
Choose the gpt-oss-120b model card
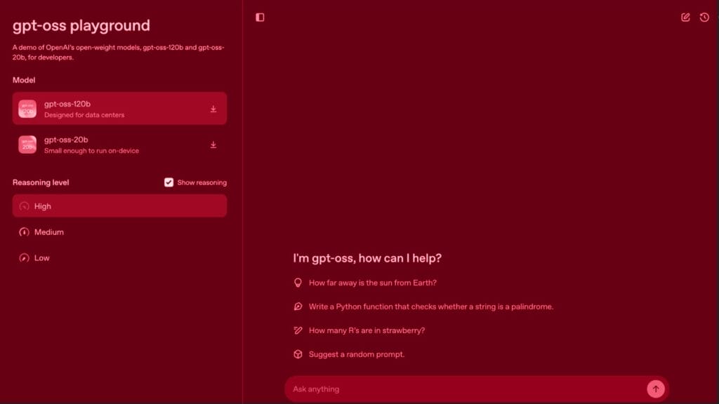pyautogui.click(x=119, y=109)
